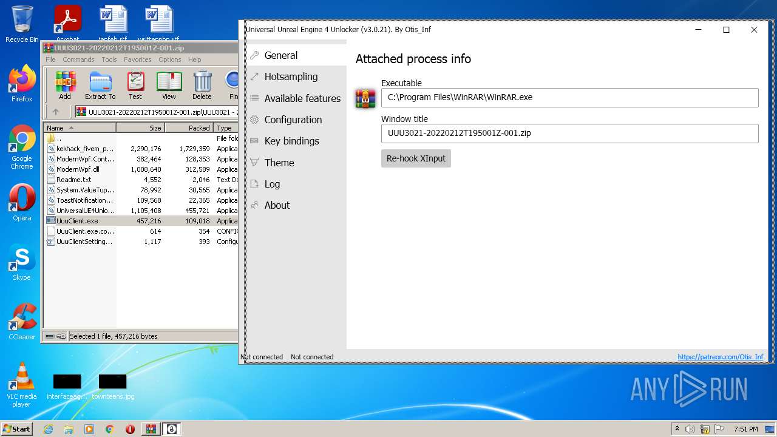The image size is (777, 437).
Task: Select ModernWpf.dll file in WinRAR
Action: click(141, 169)
